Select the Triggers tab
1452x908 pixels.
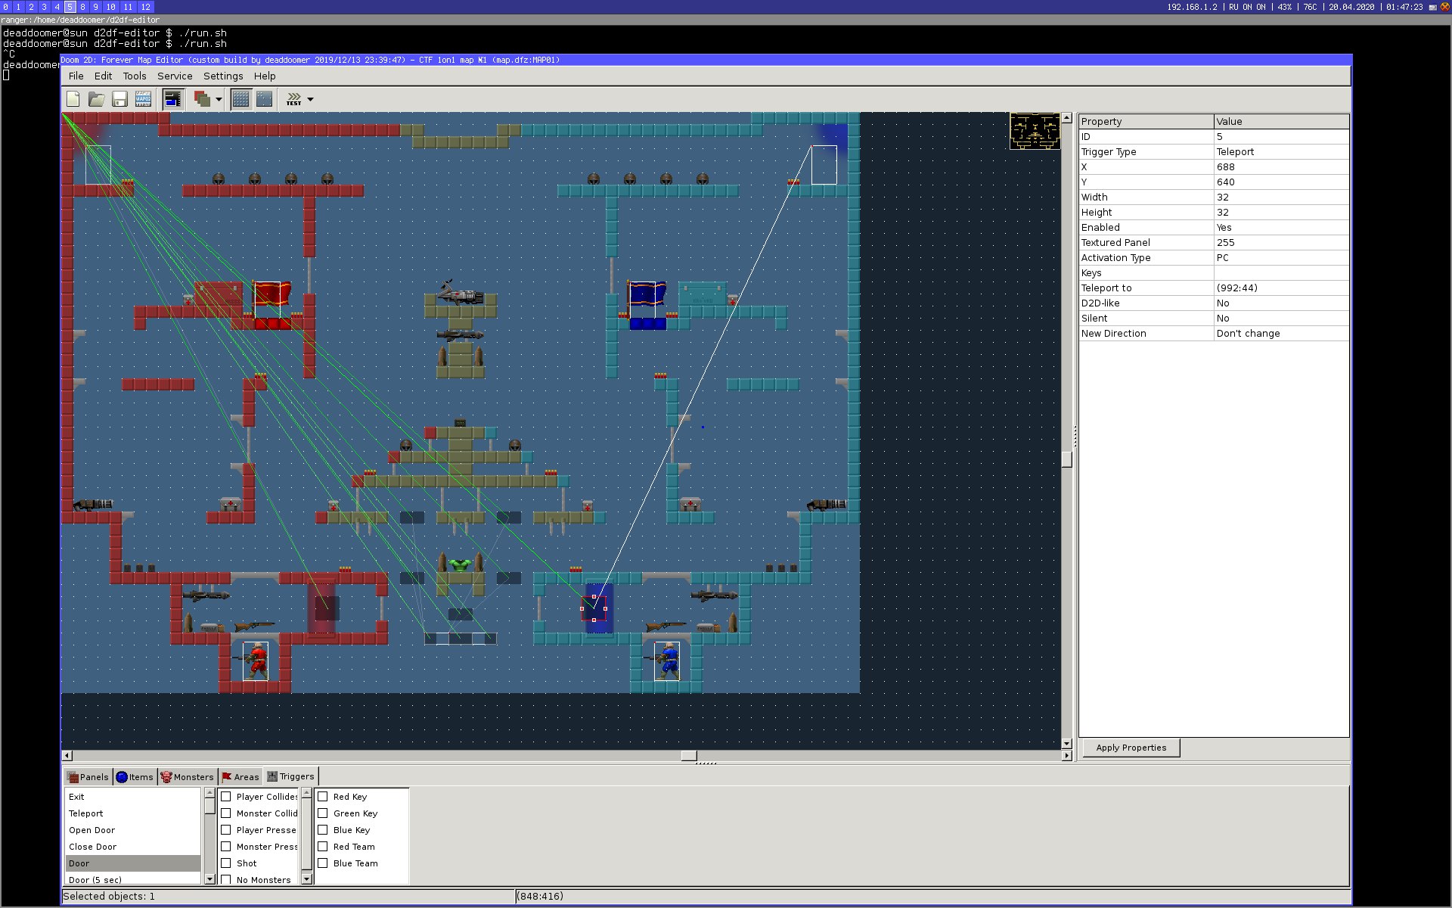coord(290,776)
